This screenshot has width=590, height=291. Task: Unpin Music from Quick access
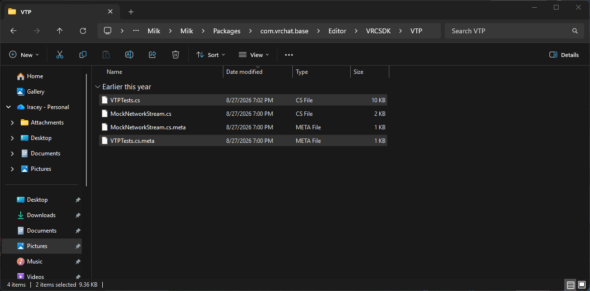tap(78, 262)
